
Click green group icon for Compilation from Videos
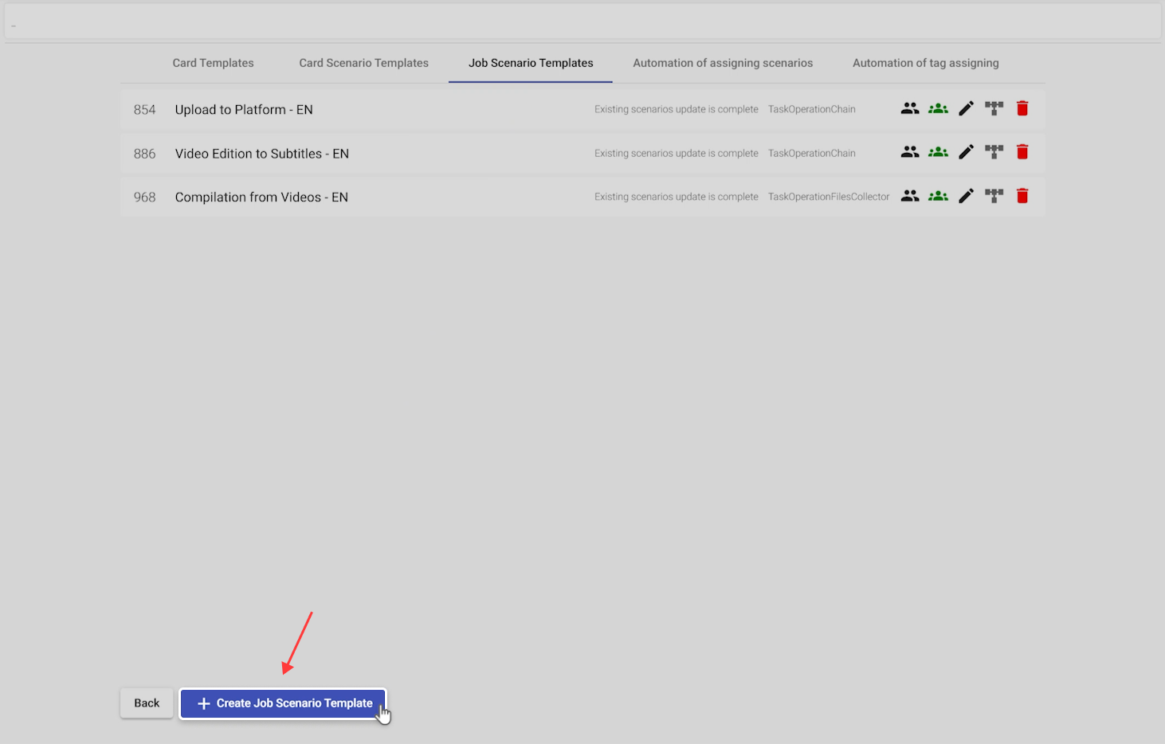938,196
